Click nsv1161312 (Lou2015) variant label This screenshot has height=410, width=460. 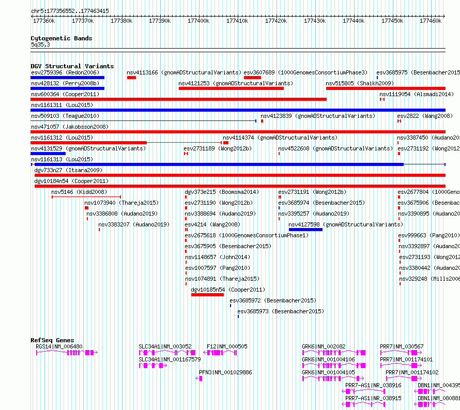click(x=62, y=138)
